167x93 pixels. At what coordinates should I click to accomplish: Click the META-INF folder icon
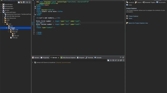click(11, 30)
